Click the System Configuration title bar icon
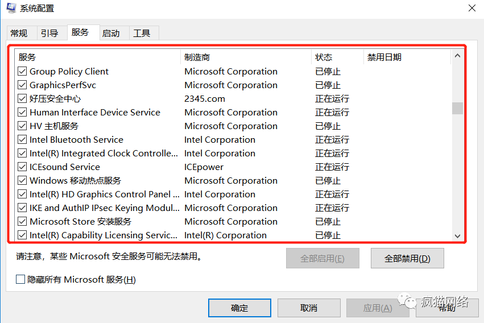The height and width of the screenshot is (323, 484). click(x=11, y=8)
